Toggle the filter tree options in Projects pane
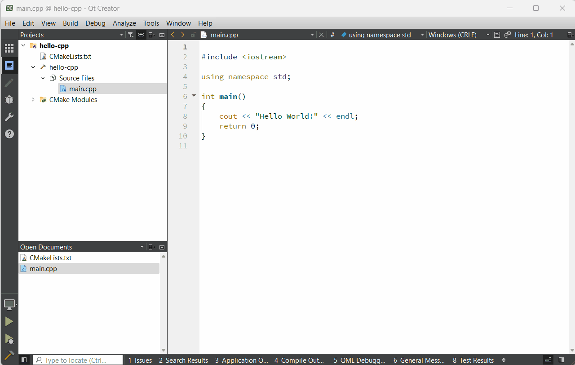The image size is (575, 365). pyautogui.click(x=130, y=34)
